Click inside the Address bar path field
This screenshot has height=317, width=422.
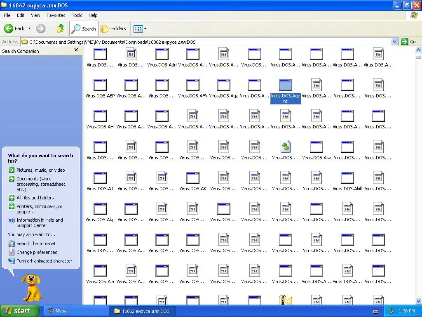point(206,42)
